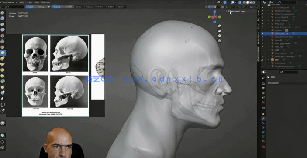Open the Texture properties checker tab

click(263, 147)
